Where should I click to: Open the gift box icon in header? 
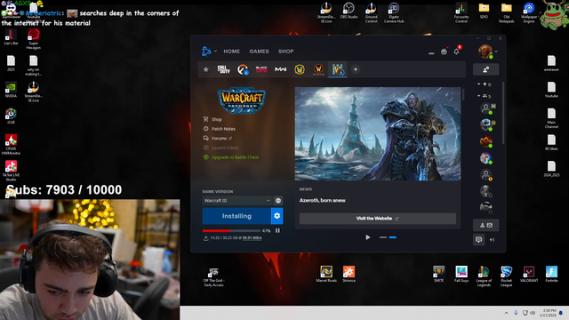(x=444, y=52)
